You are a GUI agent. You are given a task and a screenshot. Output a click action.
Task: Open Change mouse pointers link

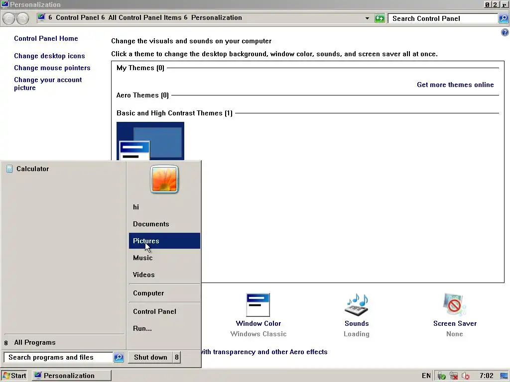point(52,68)
